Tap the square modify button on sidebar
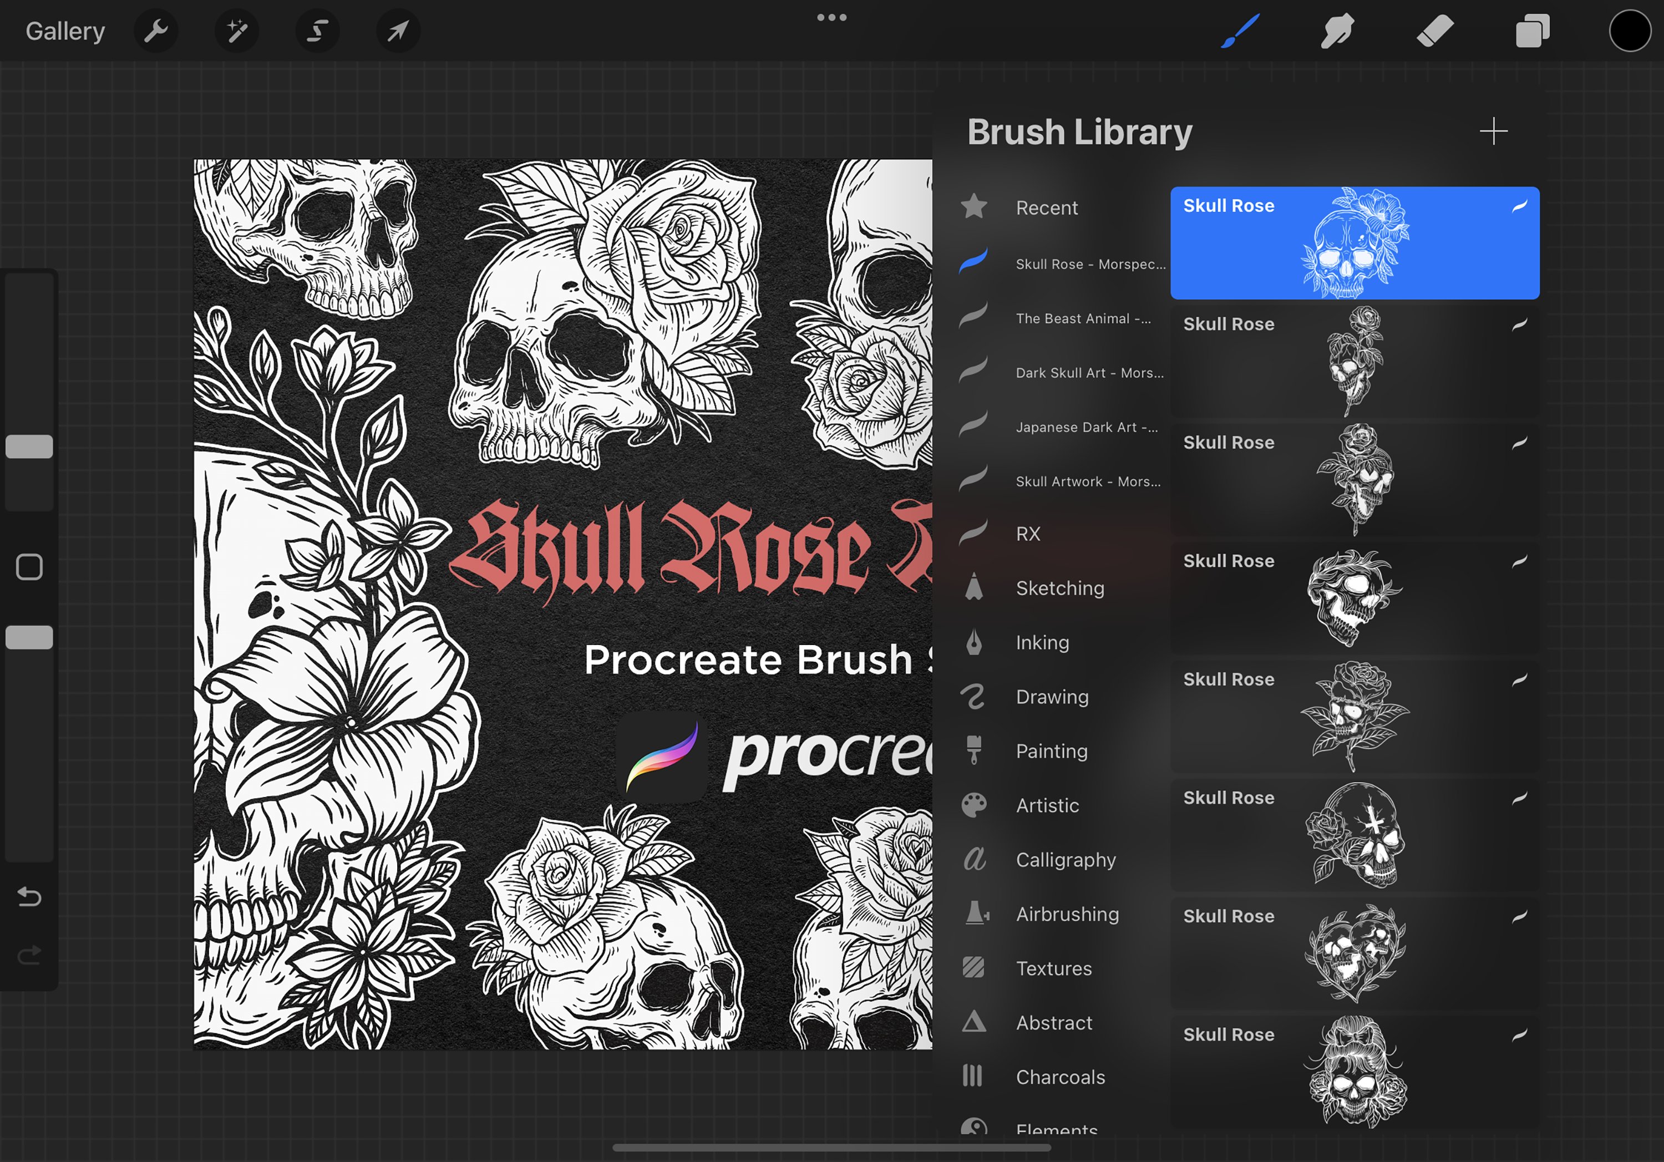 [x=29, y=567]
